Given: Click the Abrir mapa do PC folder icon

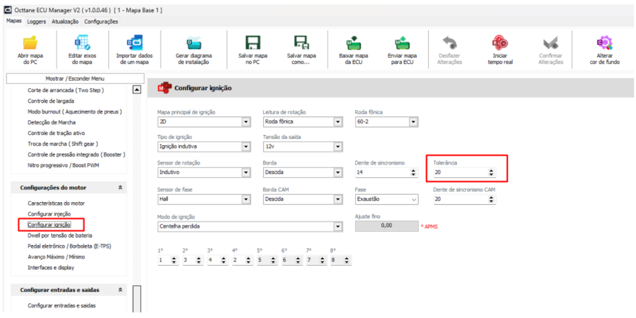Looking at the screenshot, I should (x=30, y=43).
